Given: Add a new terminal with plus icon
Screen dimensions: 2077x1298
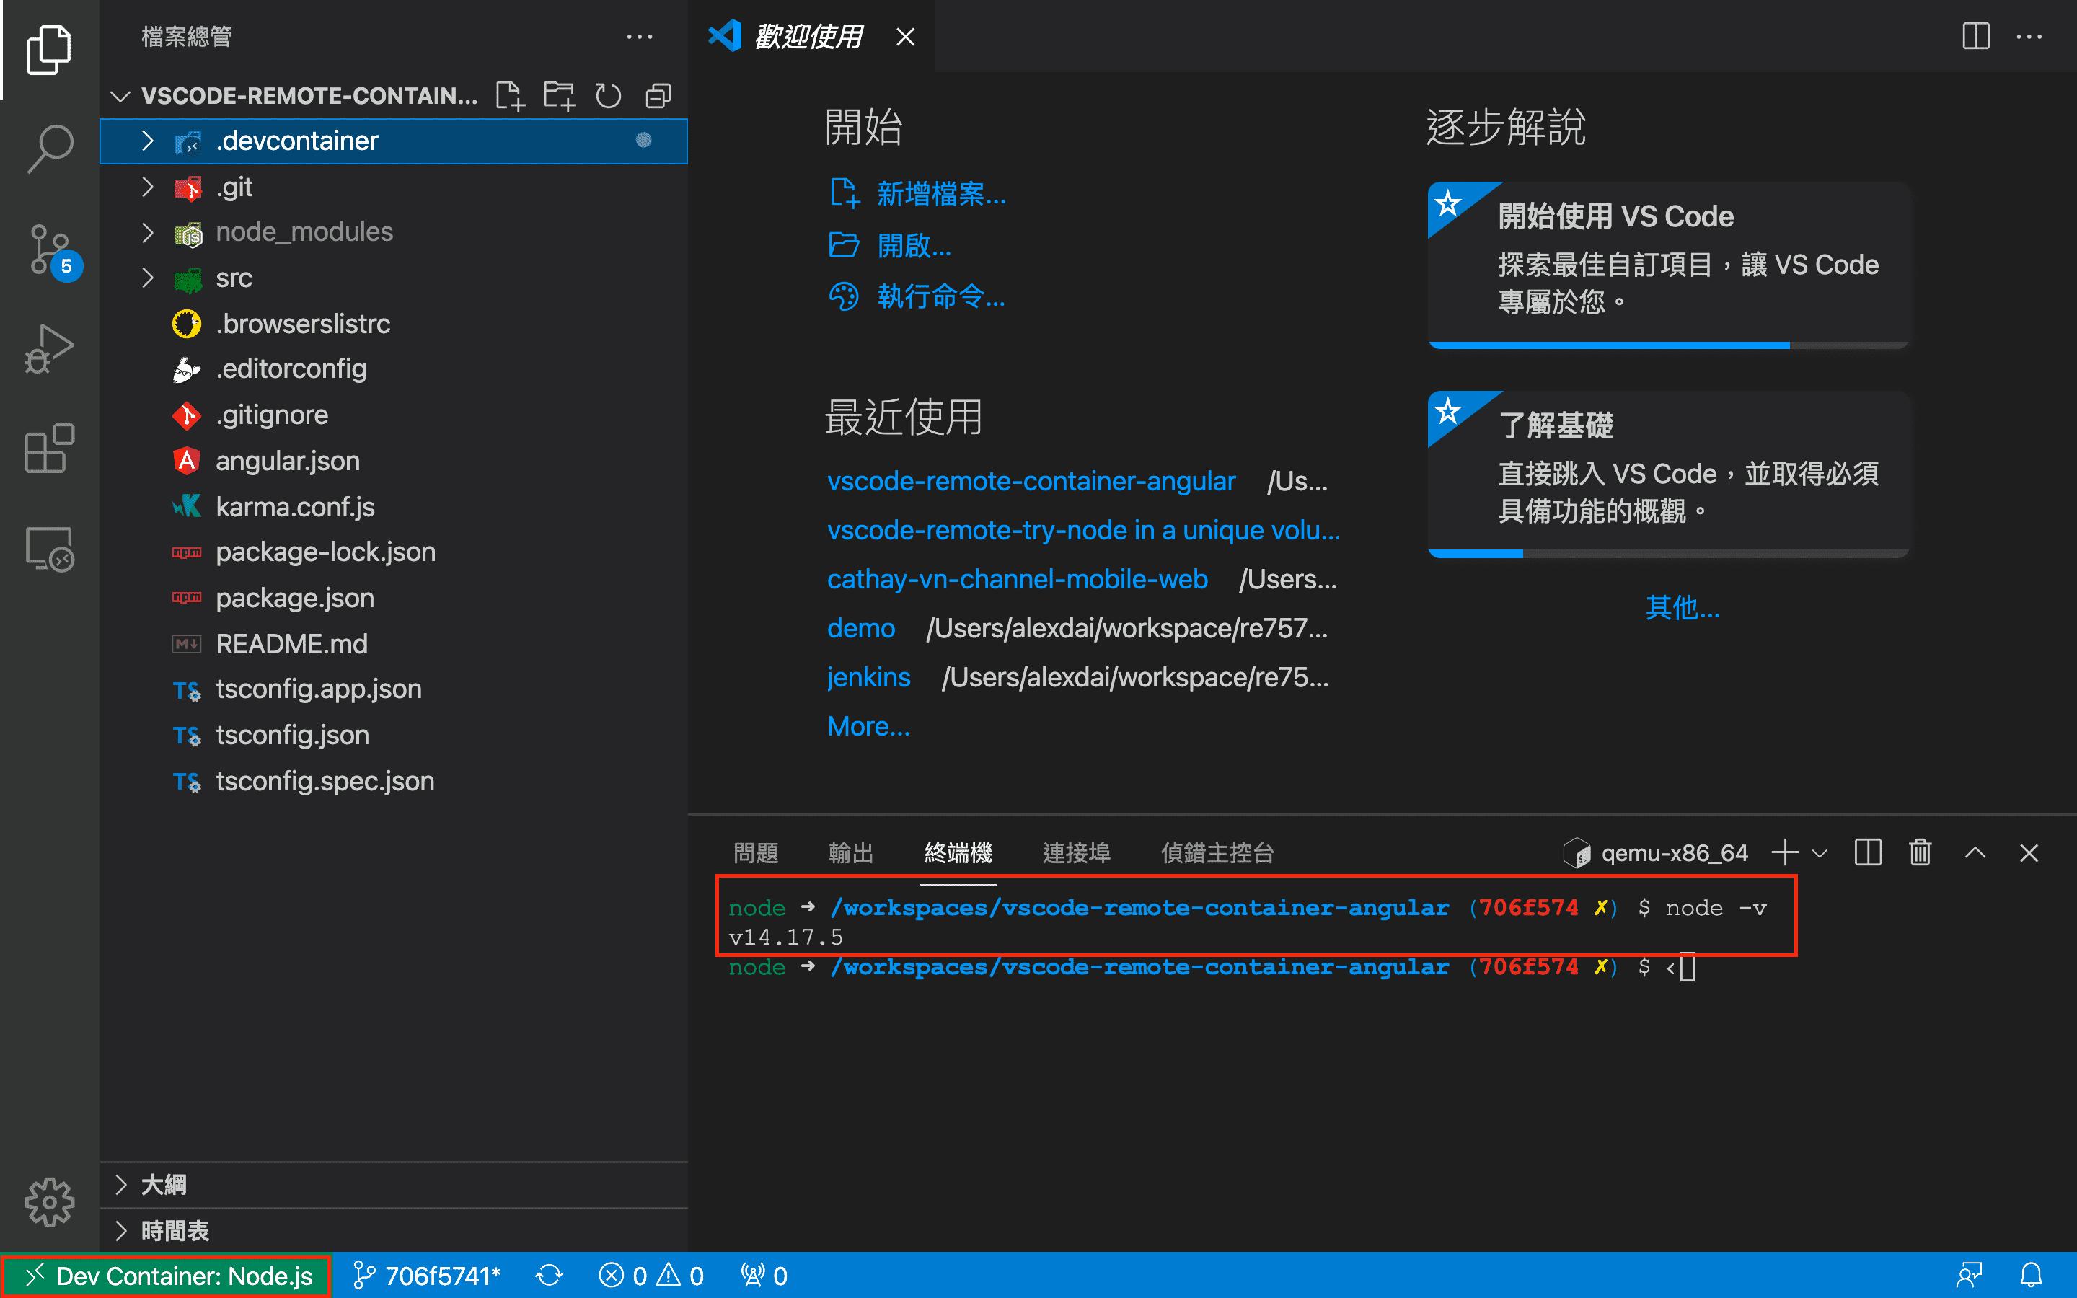Looking at the screenshot, I should pyautogui.click(x=1784, y=852).
